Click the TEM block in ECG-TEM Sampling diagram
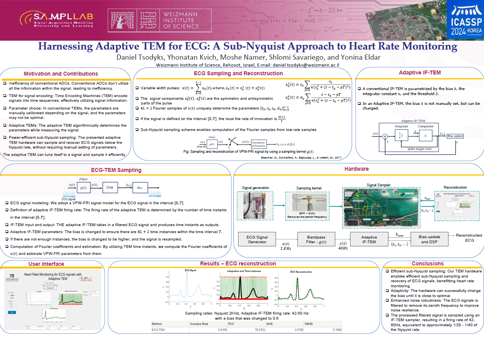Screen dimensions: 484x343 110,187
